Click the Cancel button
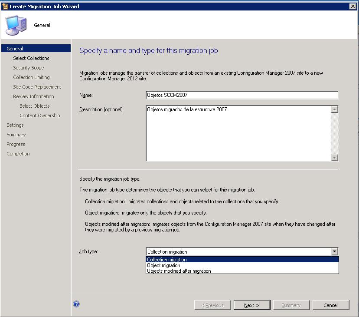This screenshot has width=359, height=317. (331, 305)
